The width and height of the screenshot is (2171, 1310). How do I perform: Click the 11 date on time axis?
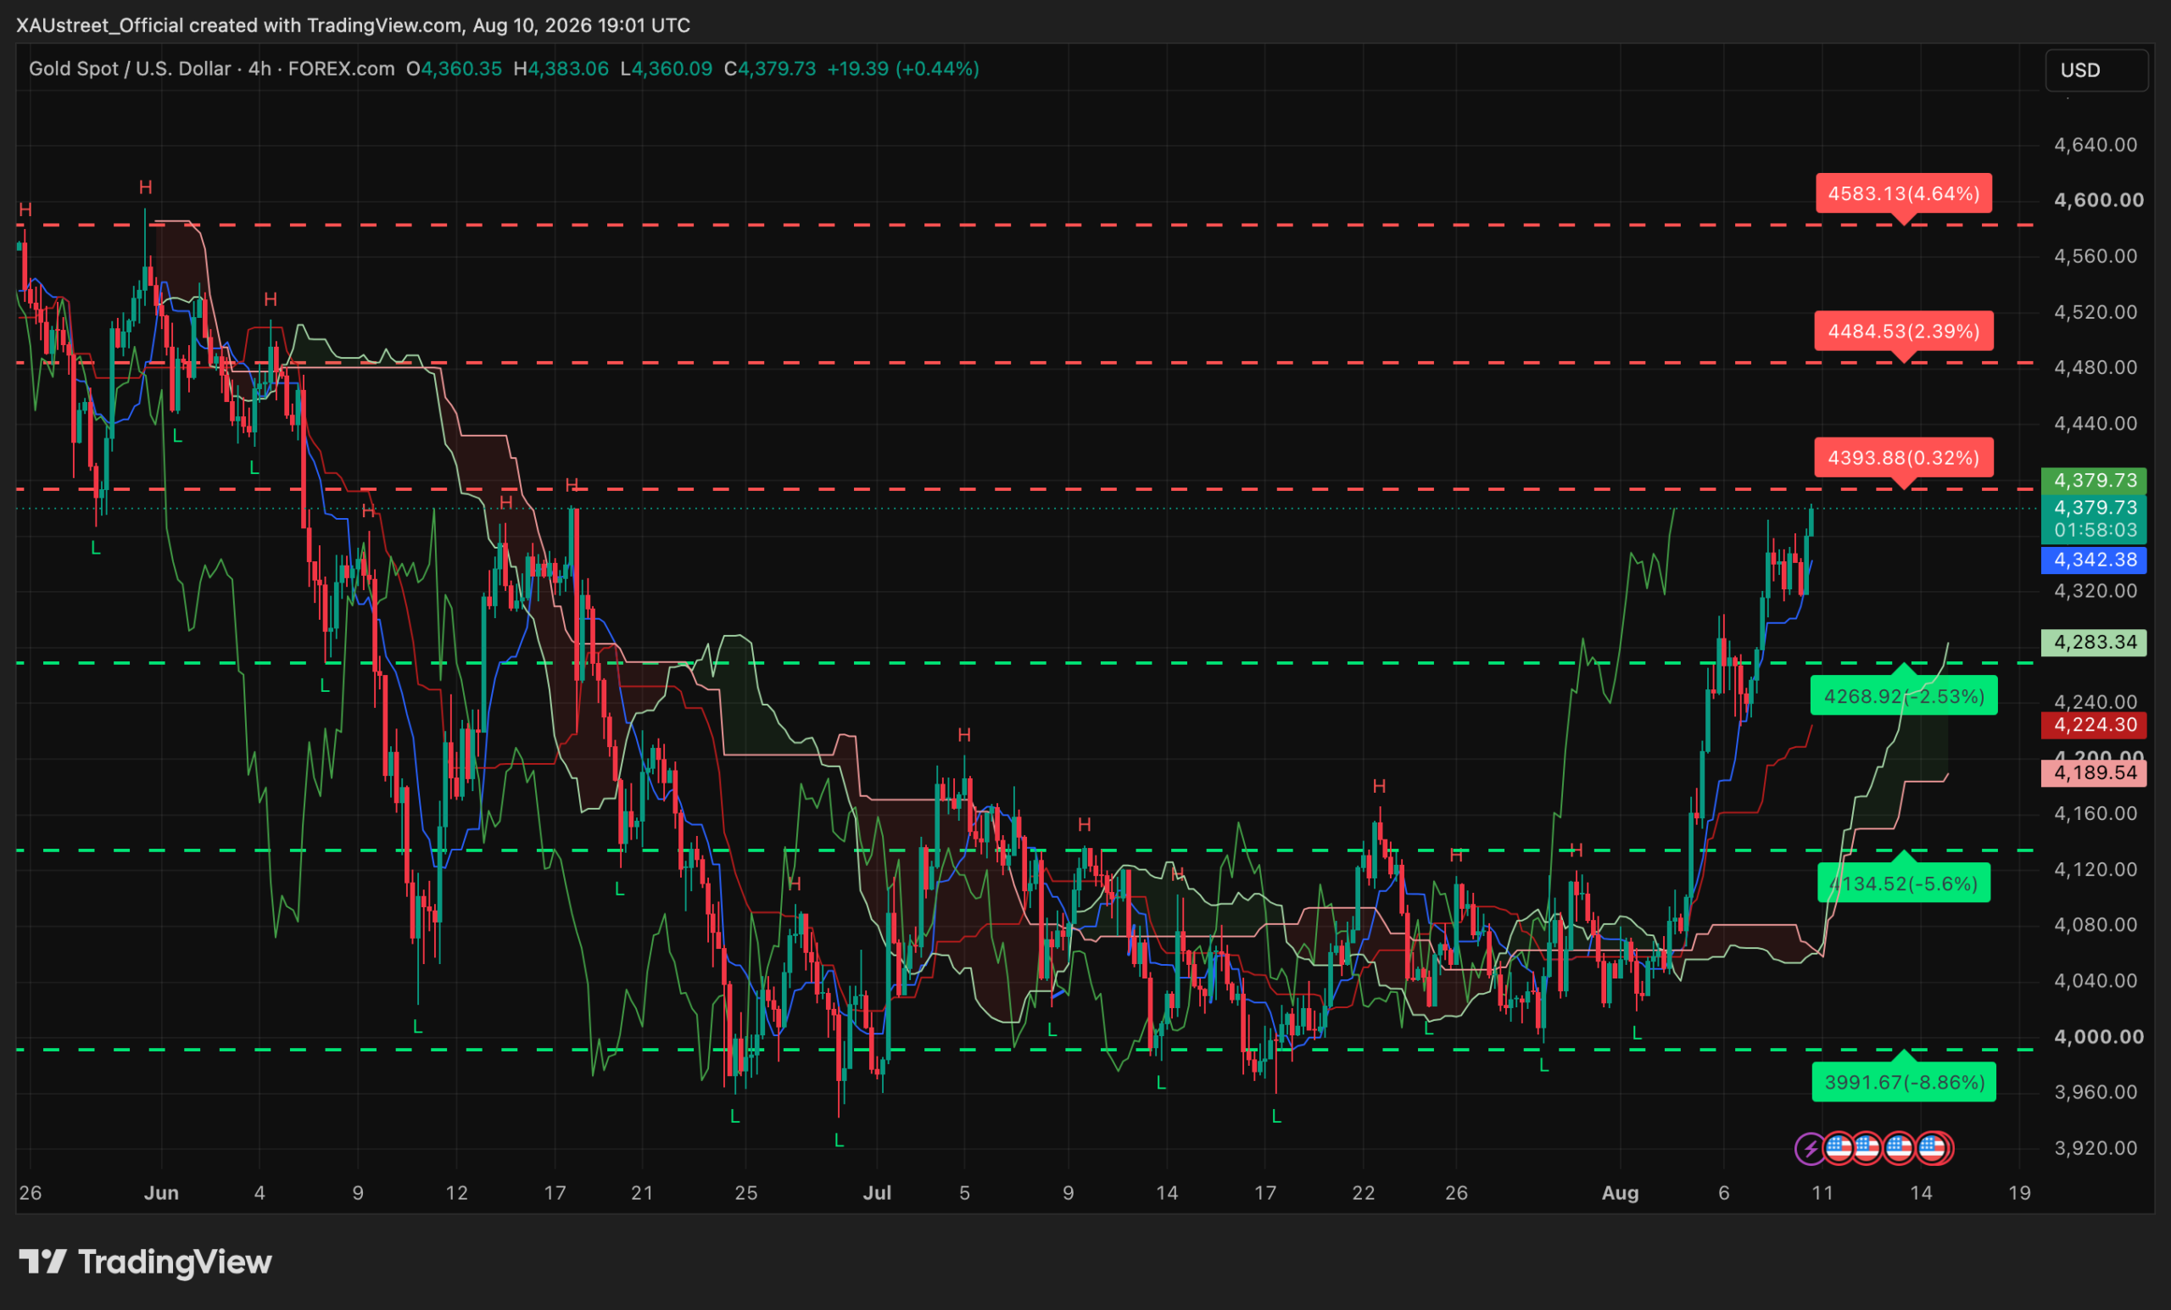tap(1822, 1194)
